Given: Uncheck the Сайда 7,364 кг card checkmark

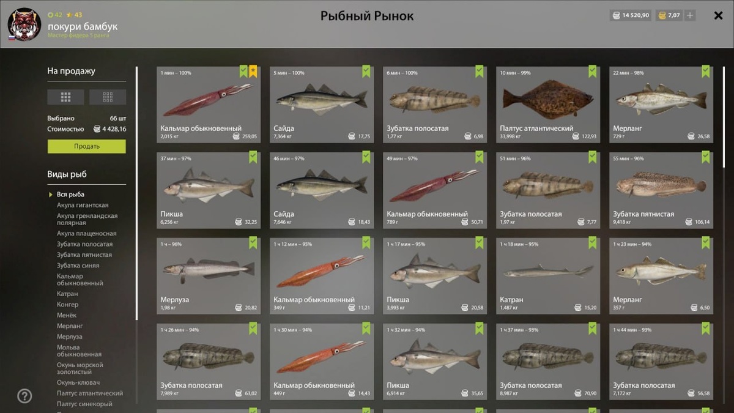Looking at the screenshot, I should tap(366, 72).
